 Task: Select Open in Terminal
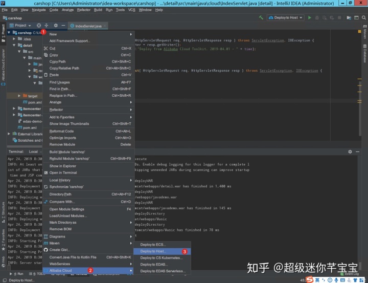coord(88,172)
